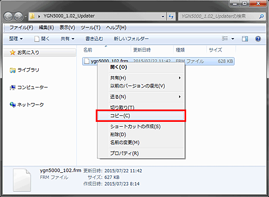
Task: Expand the address bar history dropdown
Action: [x=163, y=17]
